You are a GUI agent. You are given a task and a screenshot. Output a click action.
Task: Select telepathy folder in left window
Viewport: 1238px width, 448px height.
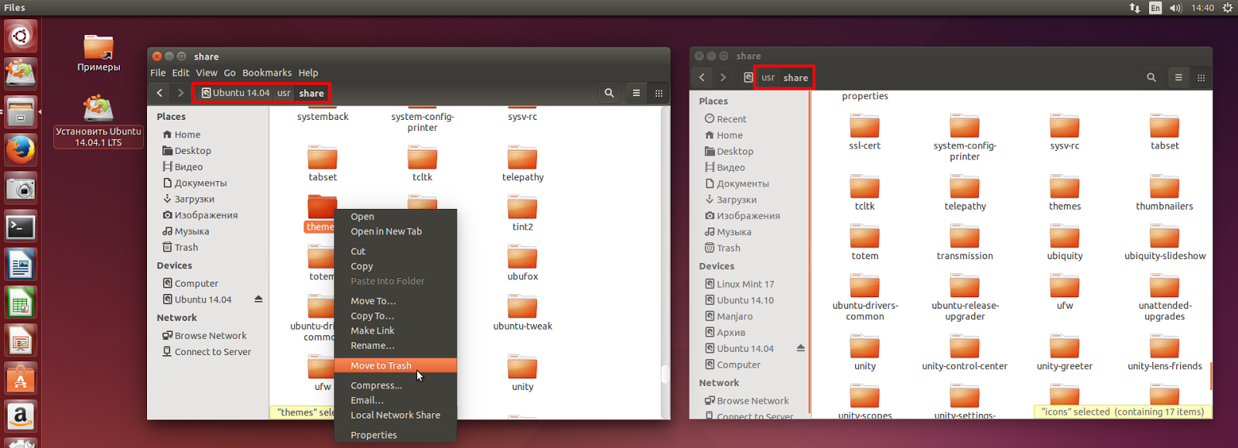pos(522,164)
